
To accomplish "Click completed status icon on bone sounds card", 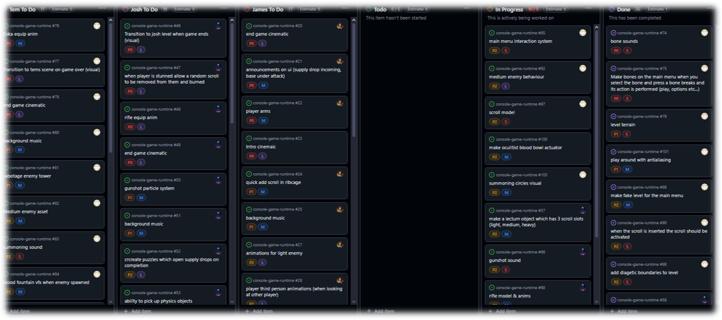I will coord(614,33).
